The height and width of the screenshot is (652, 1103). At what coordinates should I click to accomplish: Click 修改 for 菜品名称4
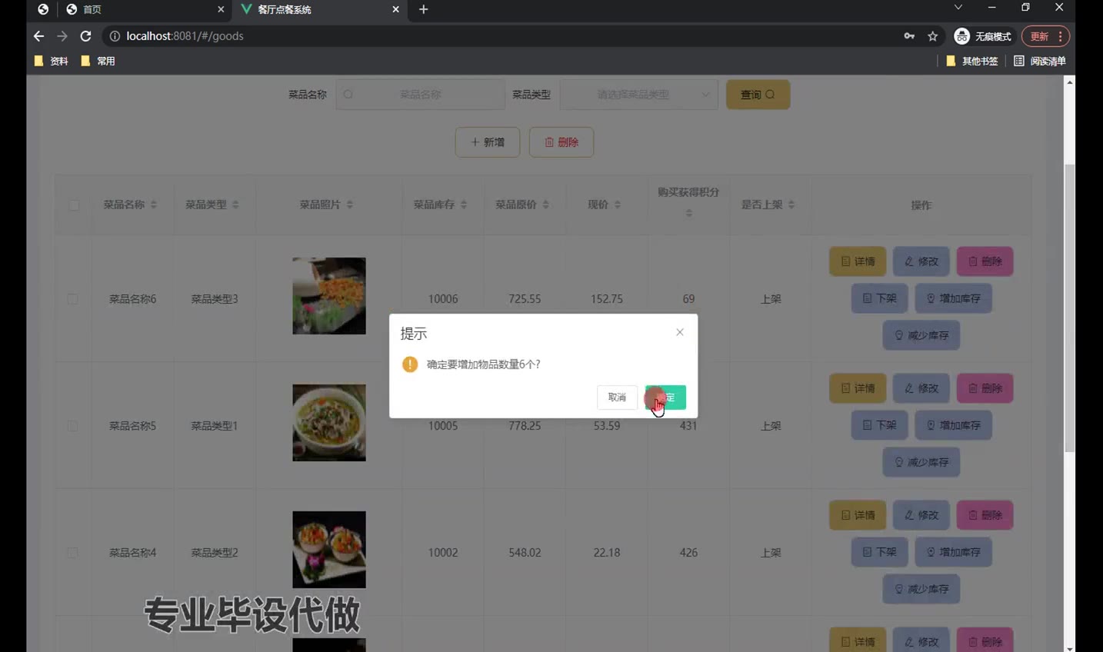click(x=921, y=515)
